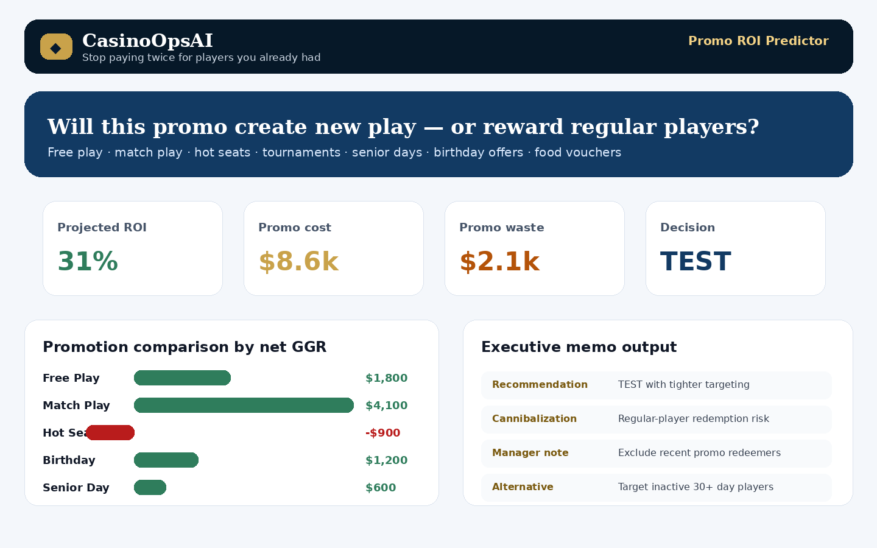Click the 31% ROI value
This screenshot has height=548, width=877.
coord(88,261)
